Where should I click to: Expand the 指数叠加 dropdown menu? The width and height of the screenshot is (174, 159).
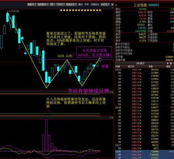point(43,4)
